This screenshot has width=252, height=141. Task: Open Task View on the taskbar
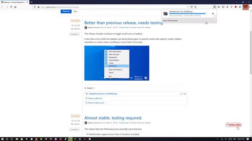click(12, 139)
